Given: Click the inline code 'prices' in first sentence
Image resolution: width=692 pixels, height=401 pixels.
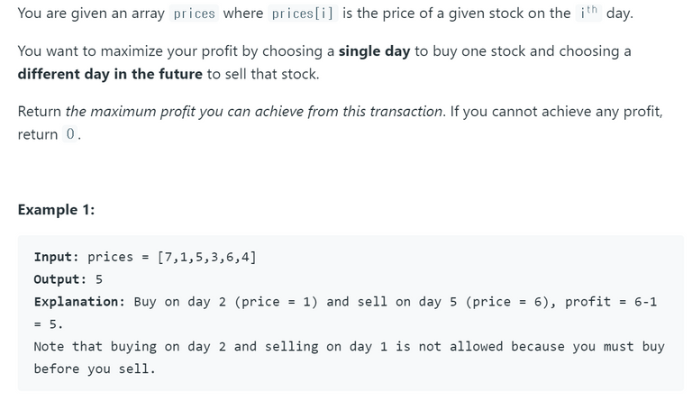Looking at the screenshot, I should (194, 14).
